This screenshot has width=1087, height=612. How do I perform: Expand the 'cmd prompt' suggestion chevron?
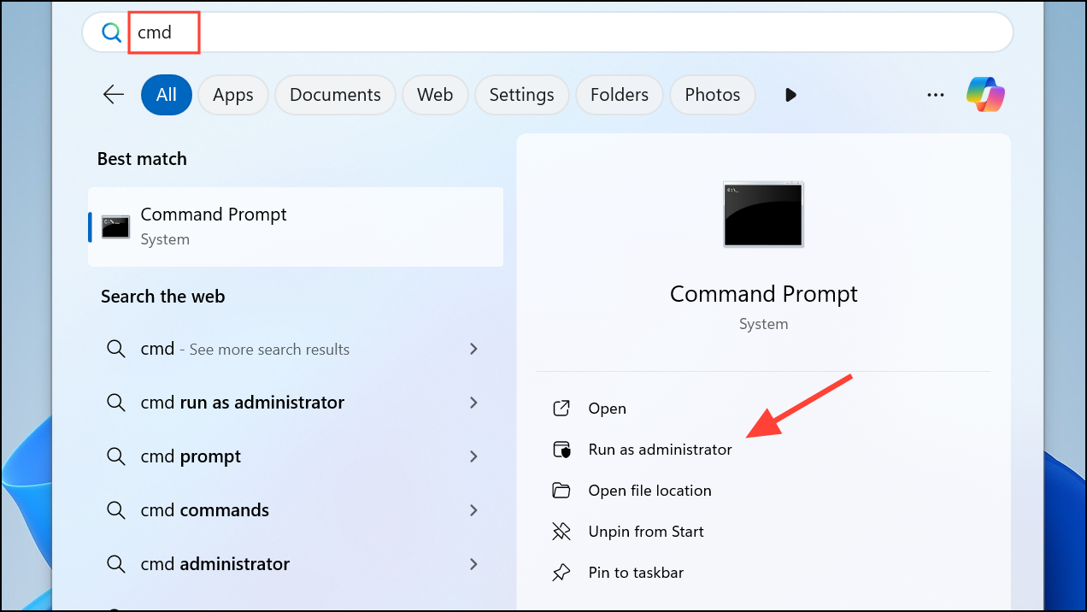pyautogui.click(x=473, y=456)
